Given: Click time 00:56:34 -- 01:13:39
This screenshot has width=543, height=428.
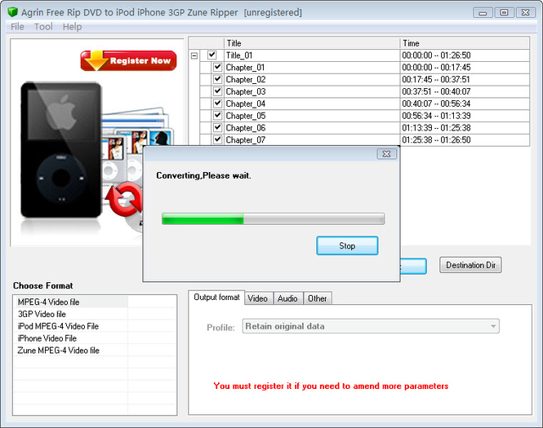Looking at the screenshot, I should [x=436, y=116].
